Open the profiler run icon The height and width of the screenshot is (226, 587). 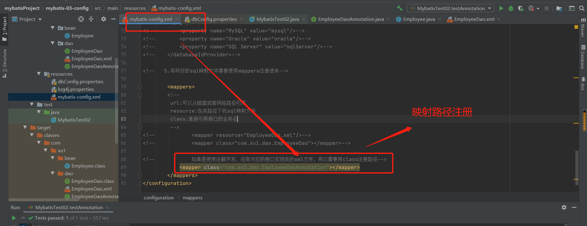pos(531,8)
